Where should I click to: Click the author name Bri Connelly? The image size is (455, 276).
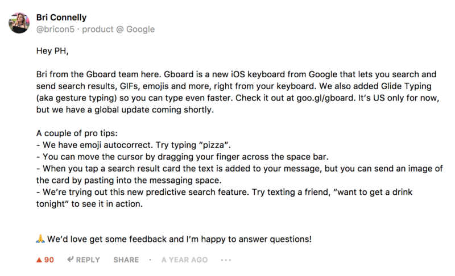[61, 18]
